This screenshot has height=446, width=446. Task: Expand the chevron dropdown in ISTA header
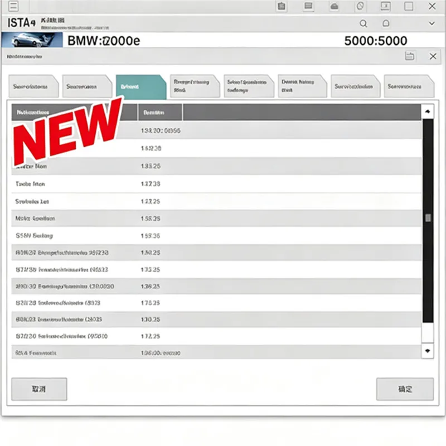[x=432, y=23]
